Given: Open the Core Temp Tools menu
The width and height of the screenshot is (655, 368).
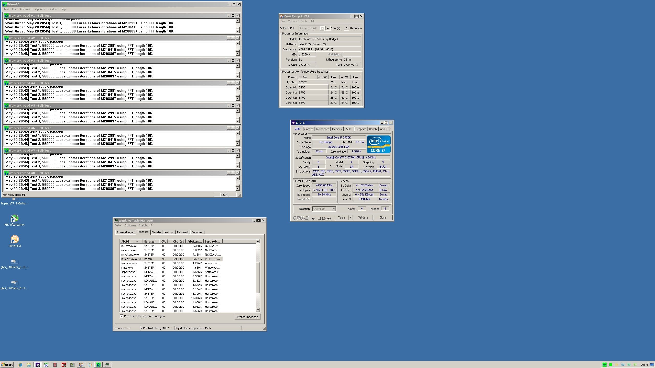Looking at the screenshot, I should (303, 21).
